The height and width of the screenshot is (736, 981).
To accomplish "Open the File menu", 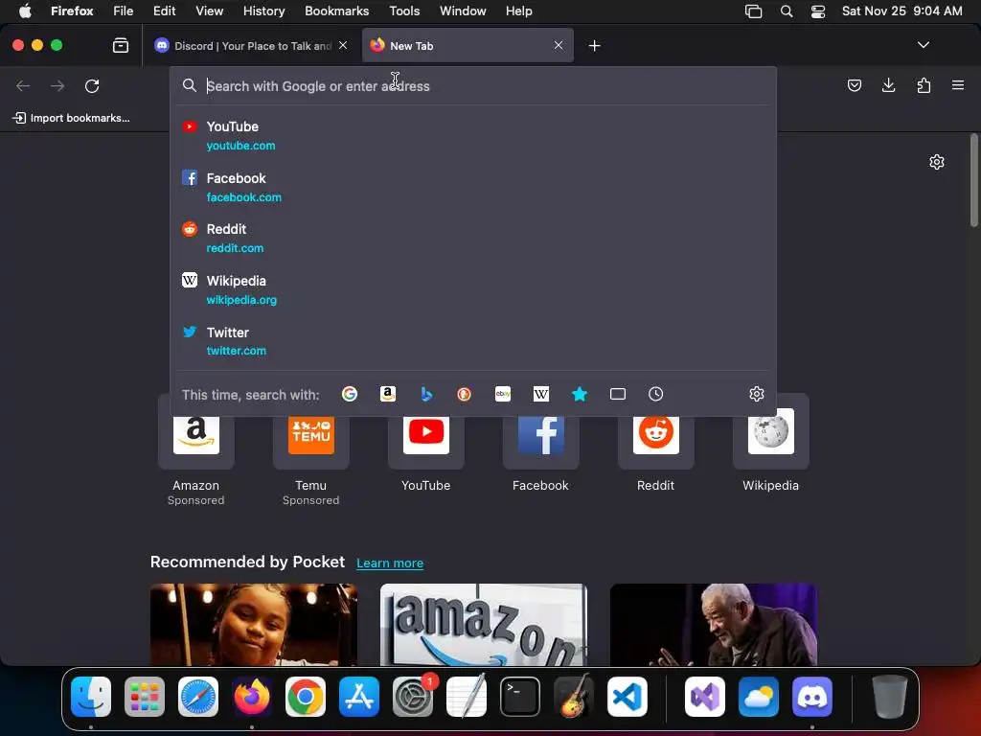I will [124, 11].
